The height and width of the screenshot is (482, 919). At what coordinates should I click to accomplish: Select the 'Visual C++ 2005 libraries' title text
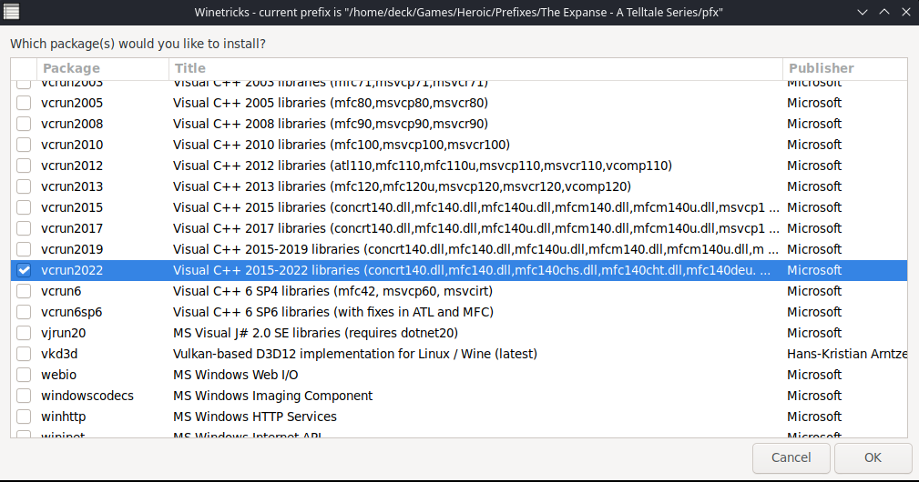coord(331,103)
